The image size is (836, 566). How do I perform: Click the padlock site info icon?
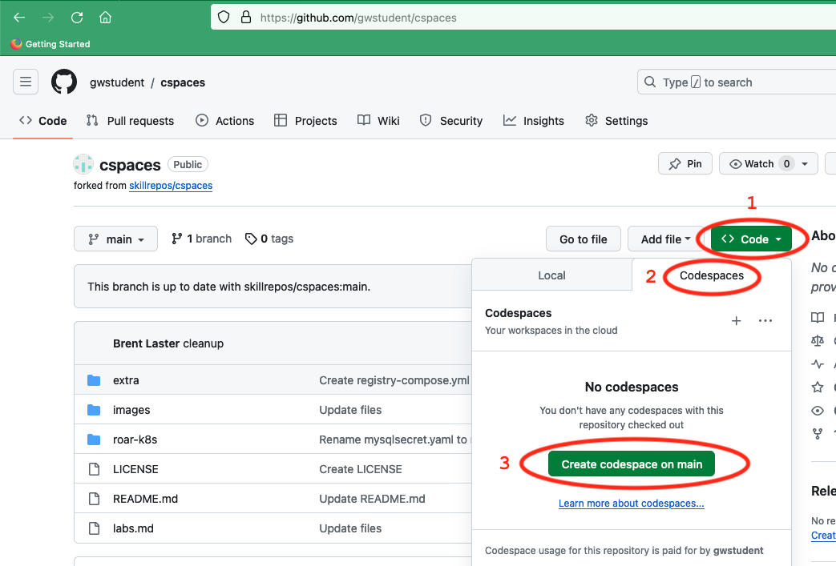(246, 18)
